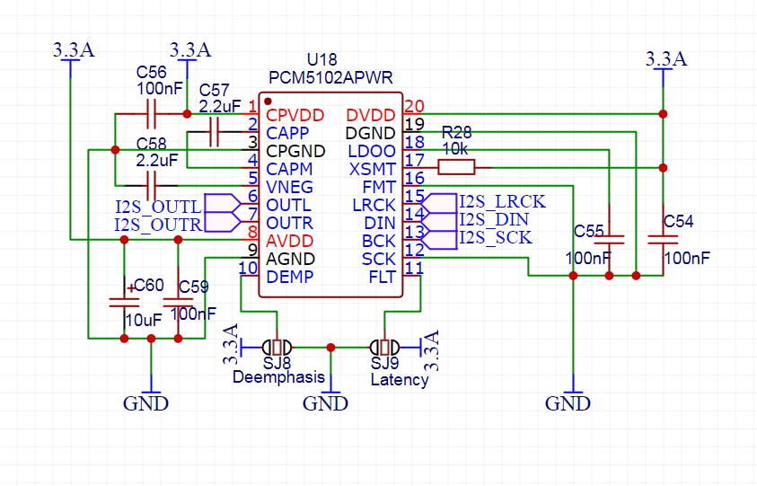This screenshot has height=486, width=757.
Task: Click the 10uF value of C60
Action: (x=144, y=320)
